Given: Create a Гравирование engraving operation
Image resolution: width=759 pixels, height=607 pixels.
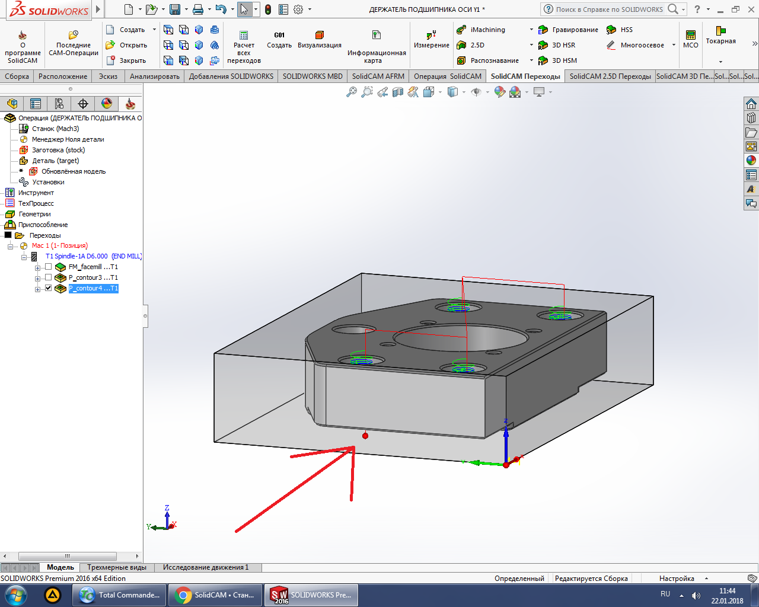Looking at the screenshot, I should pos(568,30).
